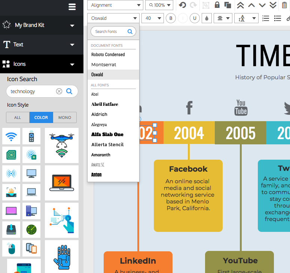Move forward single up chevron
The width and height of the screenshot is (290, 273).
click(x=251, y=5)
